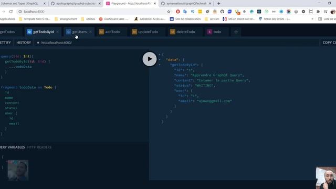Open Robin des Droits bookmark
This screenshot has height=189, width=336.
click(x=275, y=19)
